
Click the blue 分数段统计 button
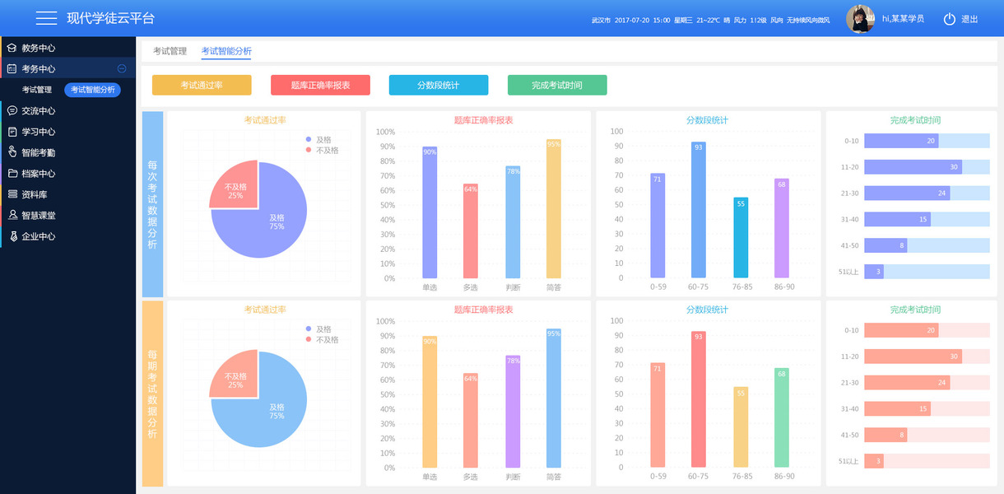click(x=439, y=85)
